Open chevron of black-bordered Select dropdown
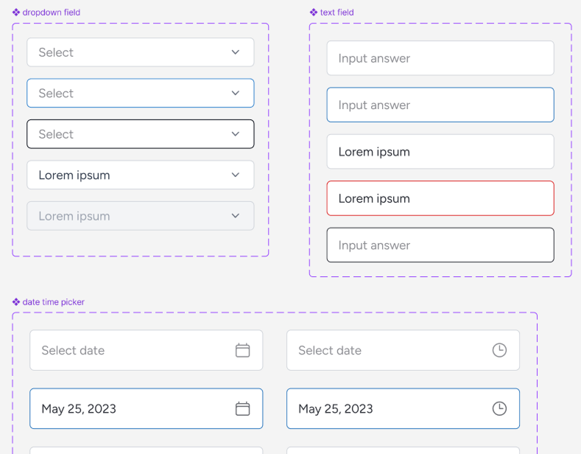 236,134
